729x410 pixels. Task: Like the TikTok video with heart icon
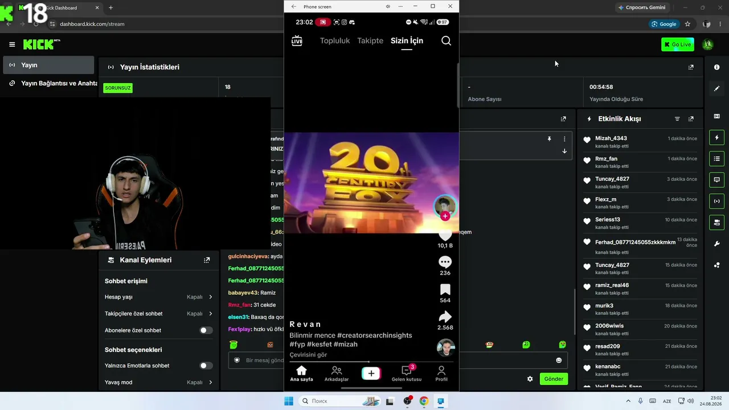pos(445,235)
